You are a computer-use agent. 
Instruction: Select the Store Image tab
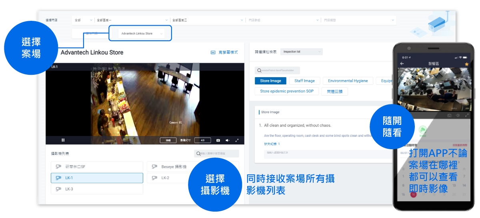point(271,81)
